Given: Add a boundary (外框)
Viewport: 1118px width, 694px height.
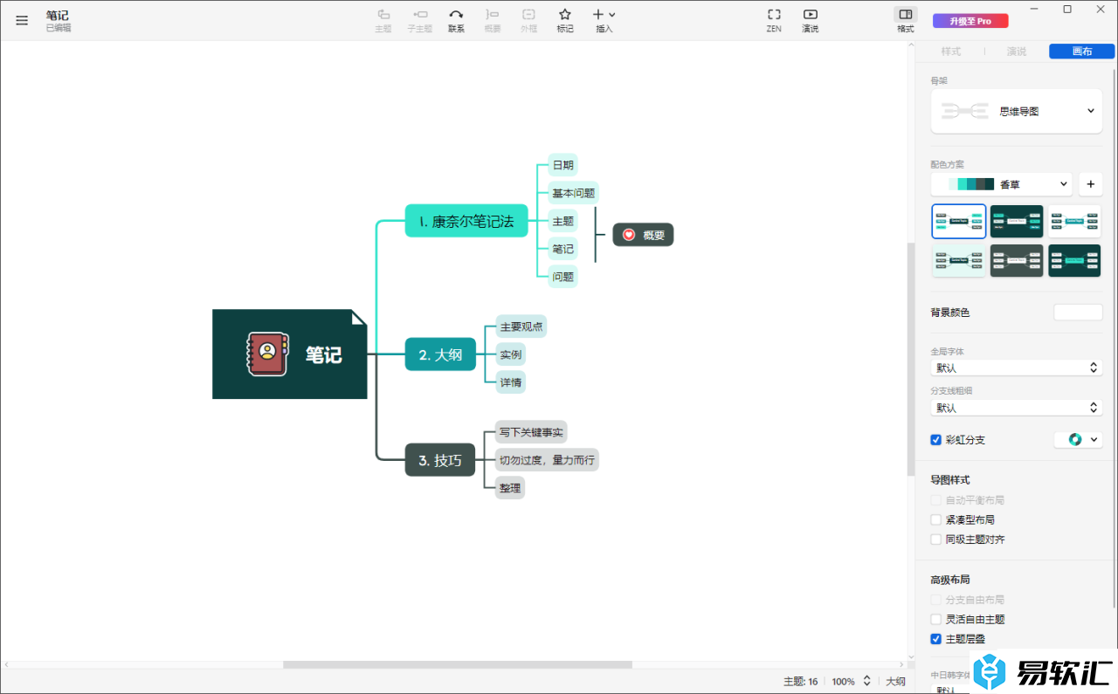Looking at the screenshot, I should pyautogui.click(x=528, y=21).
